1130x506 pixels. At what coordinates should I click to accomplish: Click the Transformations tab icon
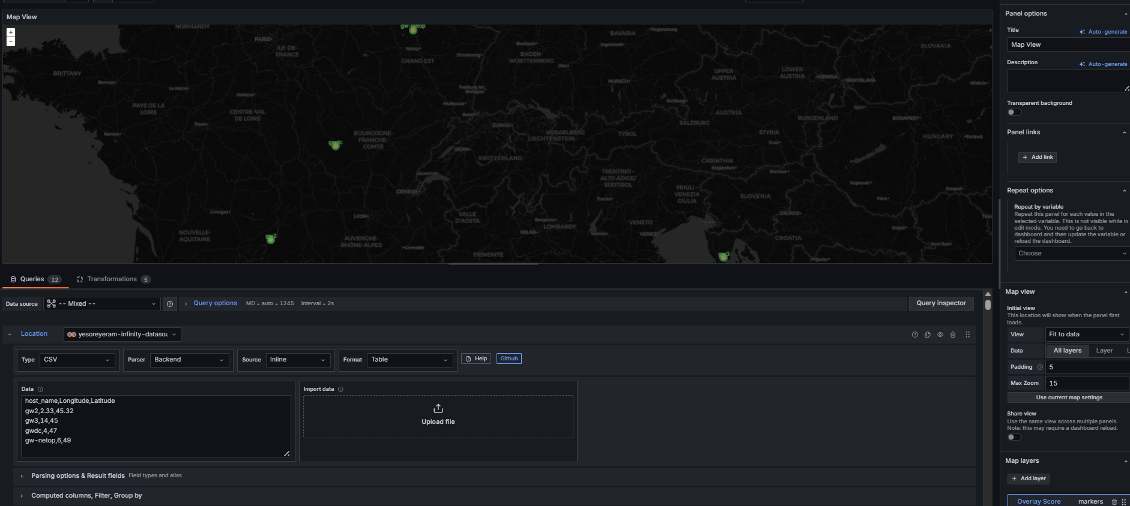pos(80,279)
